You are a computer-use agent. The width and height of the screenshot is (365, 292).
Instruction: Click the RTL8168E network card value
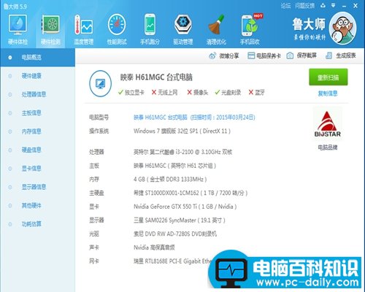point(172,261)
